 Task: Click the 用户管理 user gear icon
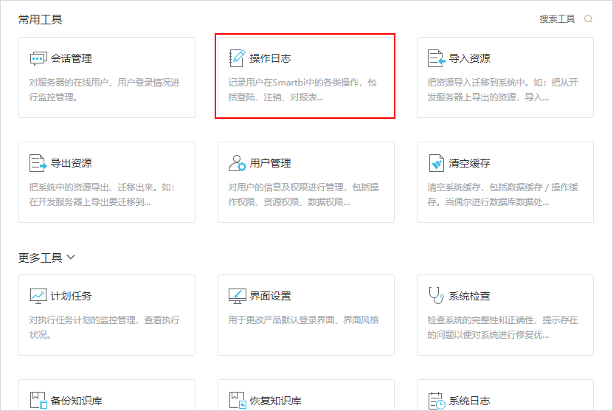coord(238,163)
